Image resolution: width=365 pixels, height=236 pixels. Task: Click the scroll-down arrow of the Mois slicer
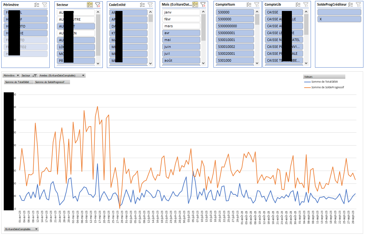pos(203,63)
